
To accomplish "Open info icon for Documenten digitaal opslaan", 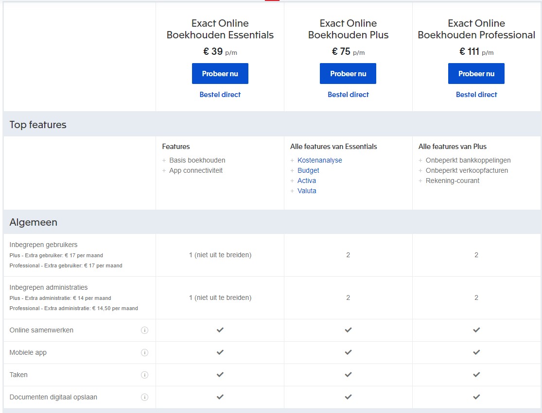I will [144, 397].
